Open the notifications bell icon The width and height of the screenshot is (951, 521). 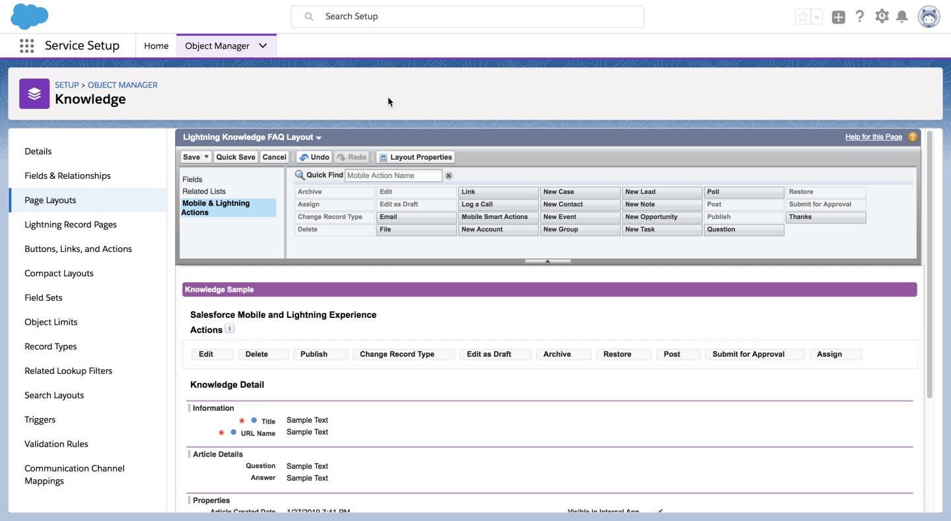(901, 16)
